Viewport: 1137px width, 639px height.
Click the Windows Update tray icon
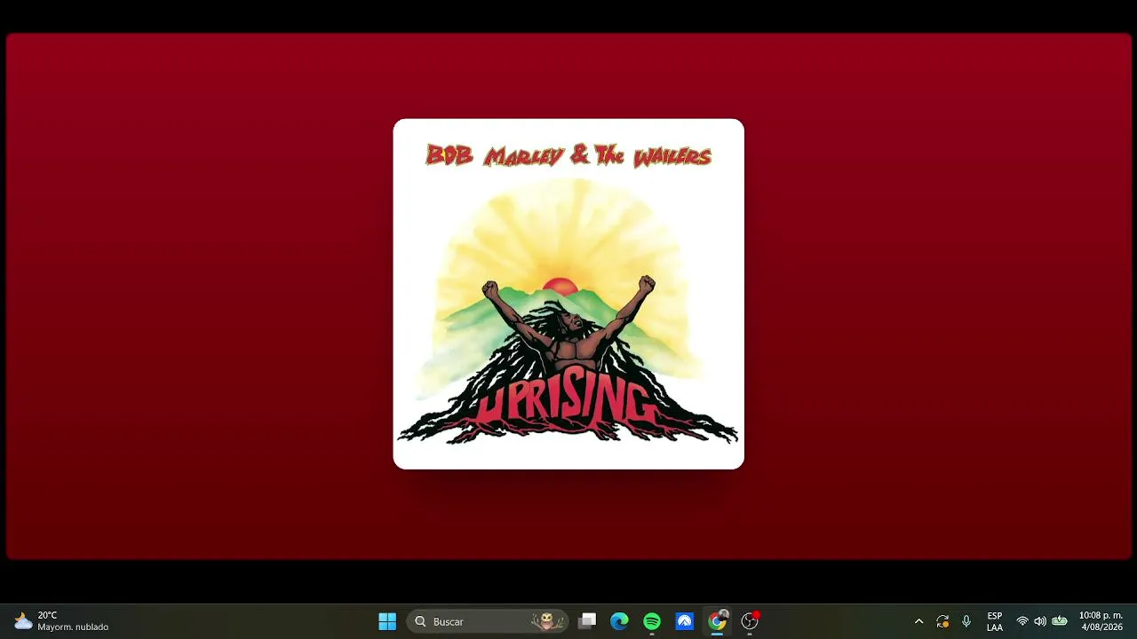(942, 621)
